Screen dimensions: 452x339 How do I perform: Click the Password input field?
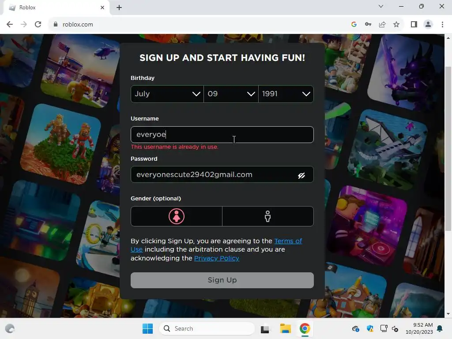point(222,174)
